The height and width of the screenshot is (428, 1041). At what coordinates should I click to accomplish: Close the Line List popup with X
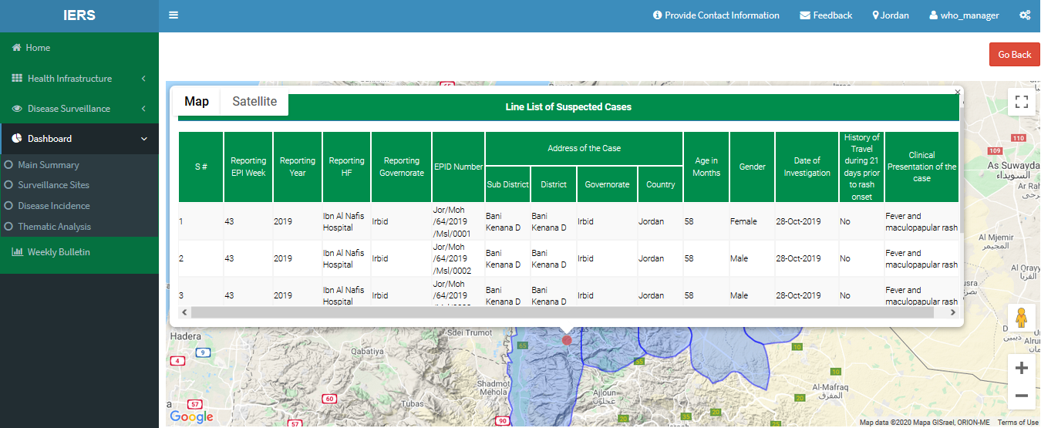(x=958, y=92)
